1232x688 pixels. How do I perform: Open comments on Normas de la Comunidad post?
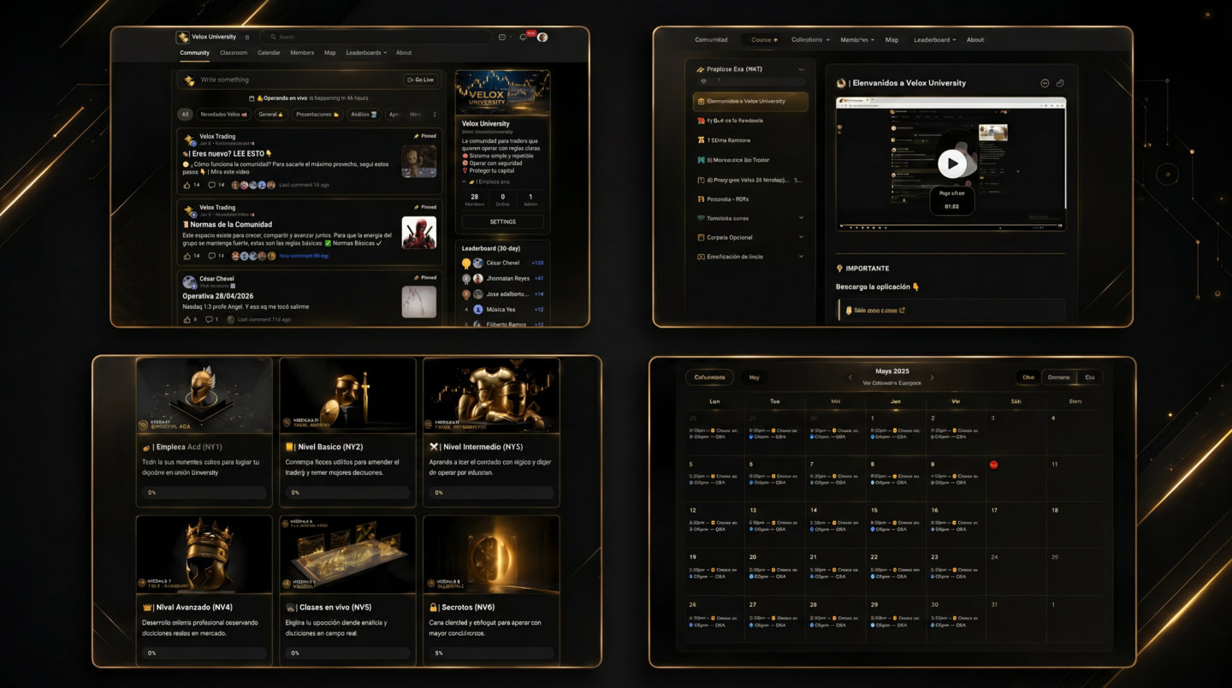click(211, 256)
